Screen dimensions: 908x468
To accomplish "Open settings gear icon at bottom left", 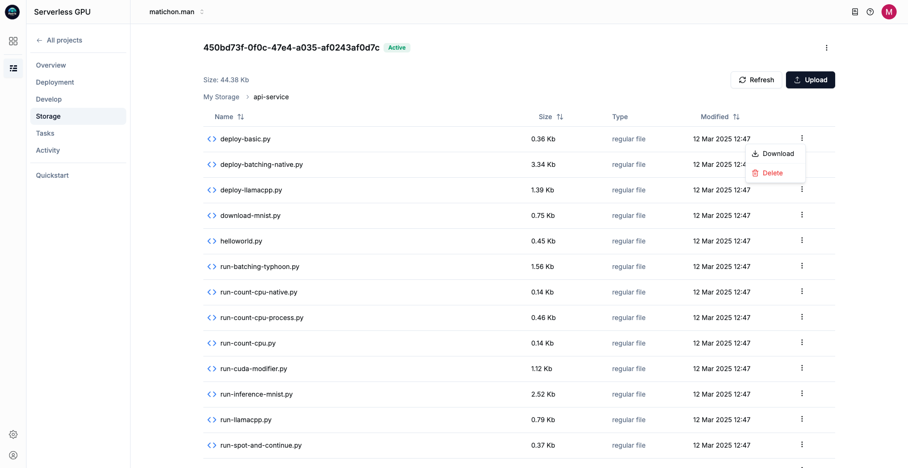I will [x=13, y=434].
